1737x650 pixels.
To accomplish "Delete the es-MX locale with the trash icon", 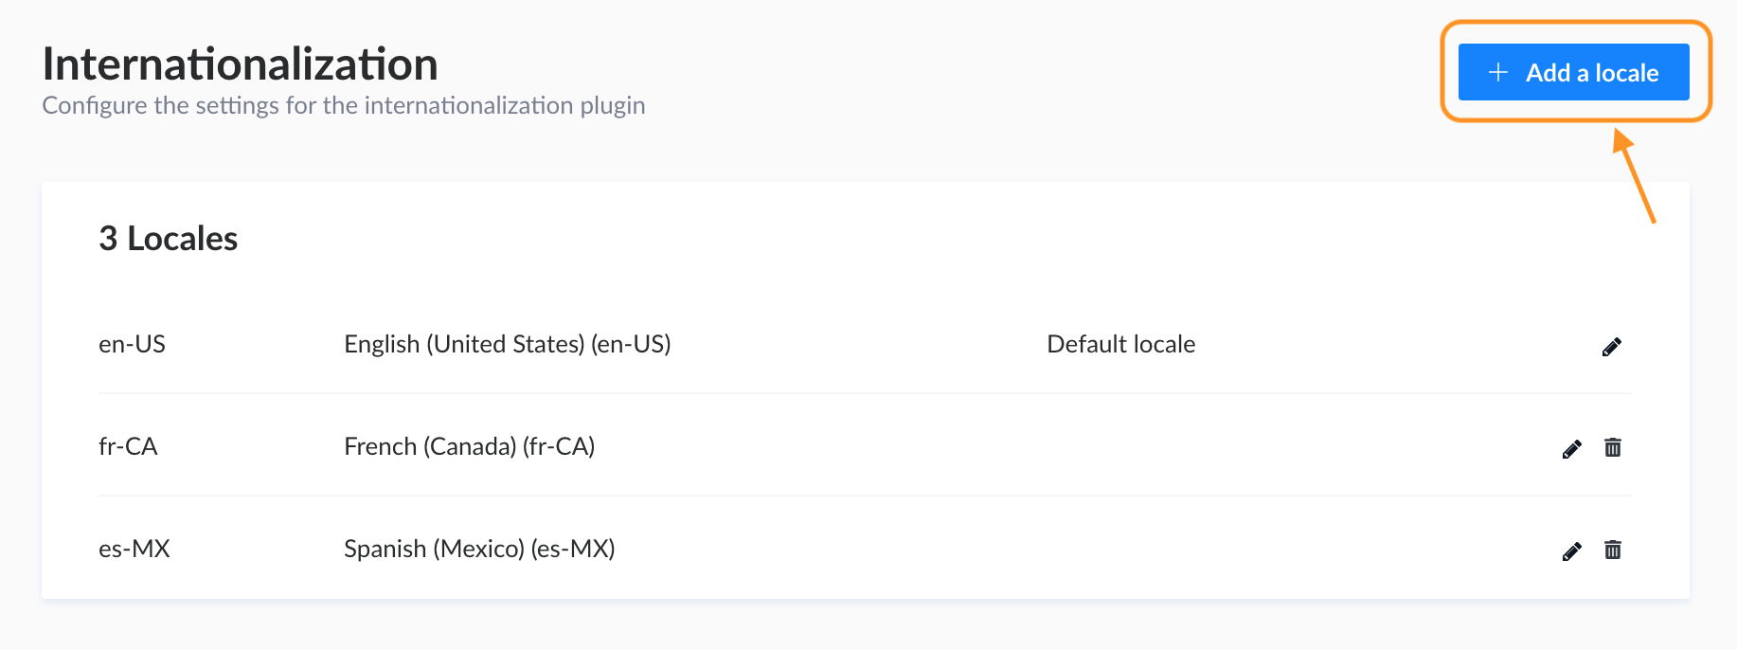I will tap(1614, 550).
